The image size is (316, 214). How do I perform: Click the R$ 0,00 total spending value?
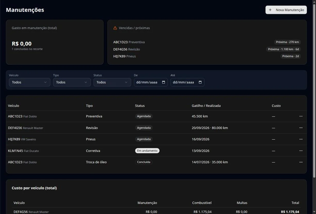(22, 44)
